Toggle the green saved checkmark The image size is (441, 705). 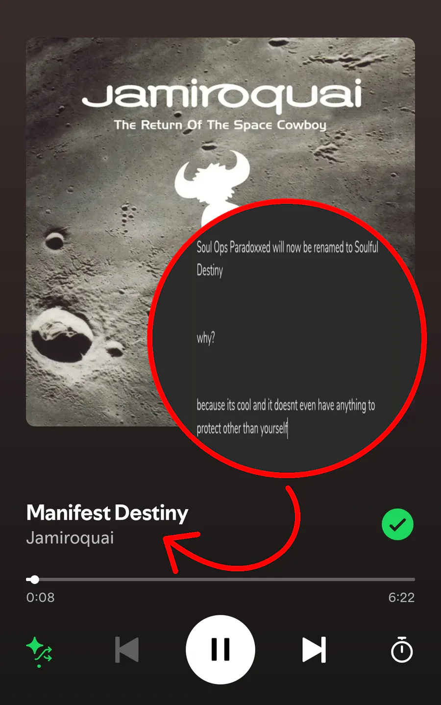397,524
